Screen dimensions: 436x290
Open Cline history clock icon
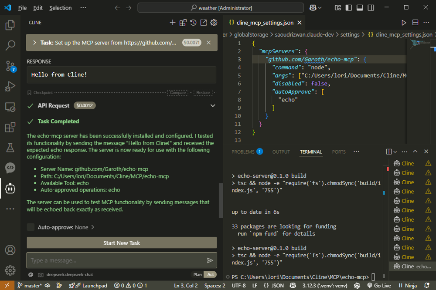[x=193, y=23]
